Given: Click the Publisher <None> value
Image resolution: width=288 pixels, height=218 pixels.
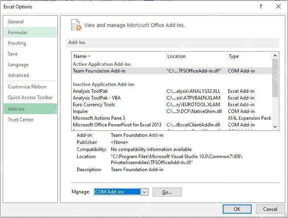Looking at the screenshot, I should (x=119, y=142).
